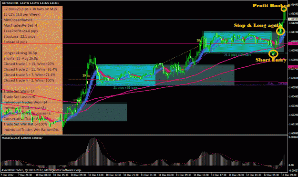Image resolution: width=298 pixels, height=177 pixels.
Task: Select 'Closed trade 4 = 2, Wins=100%'
Action: coord(29,80)
